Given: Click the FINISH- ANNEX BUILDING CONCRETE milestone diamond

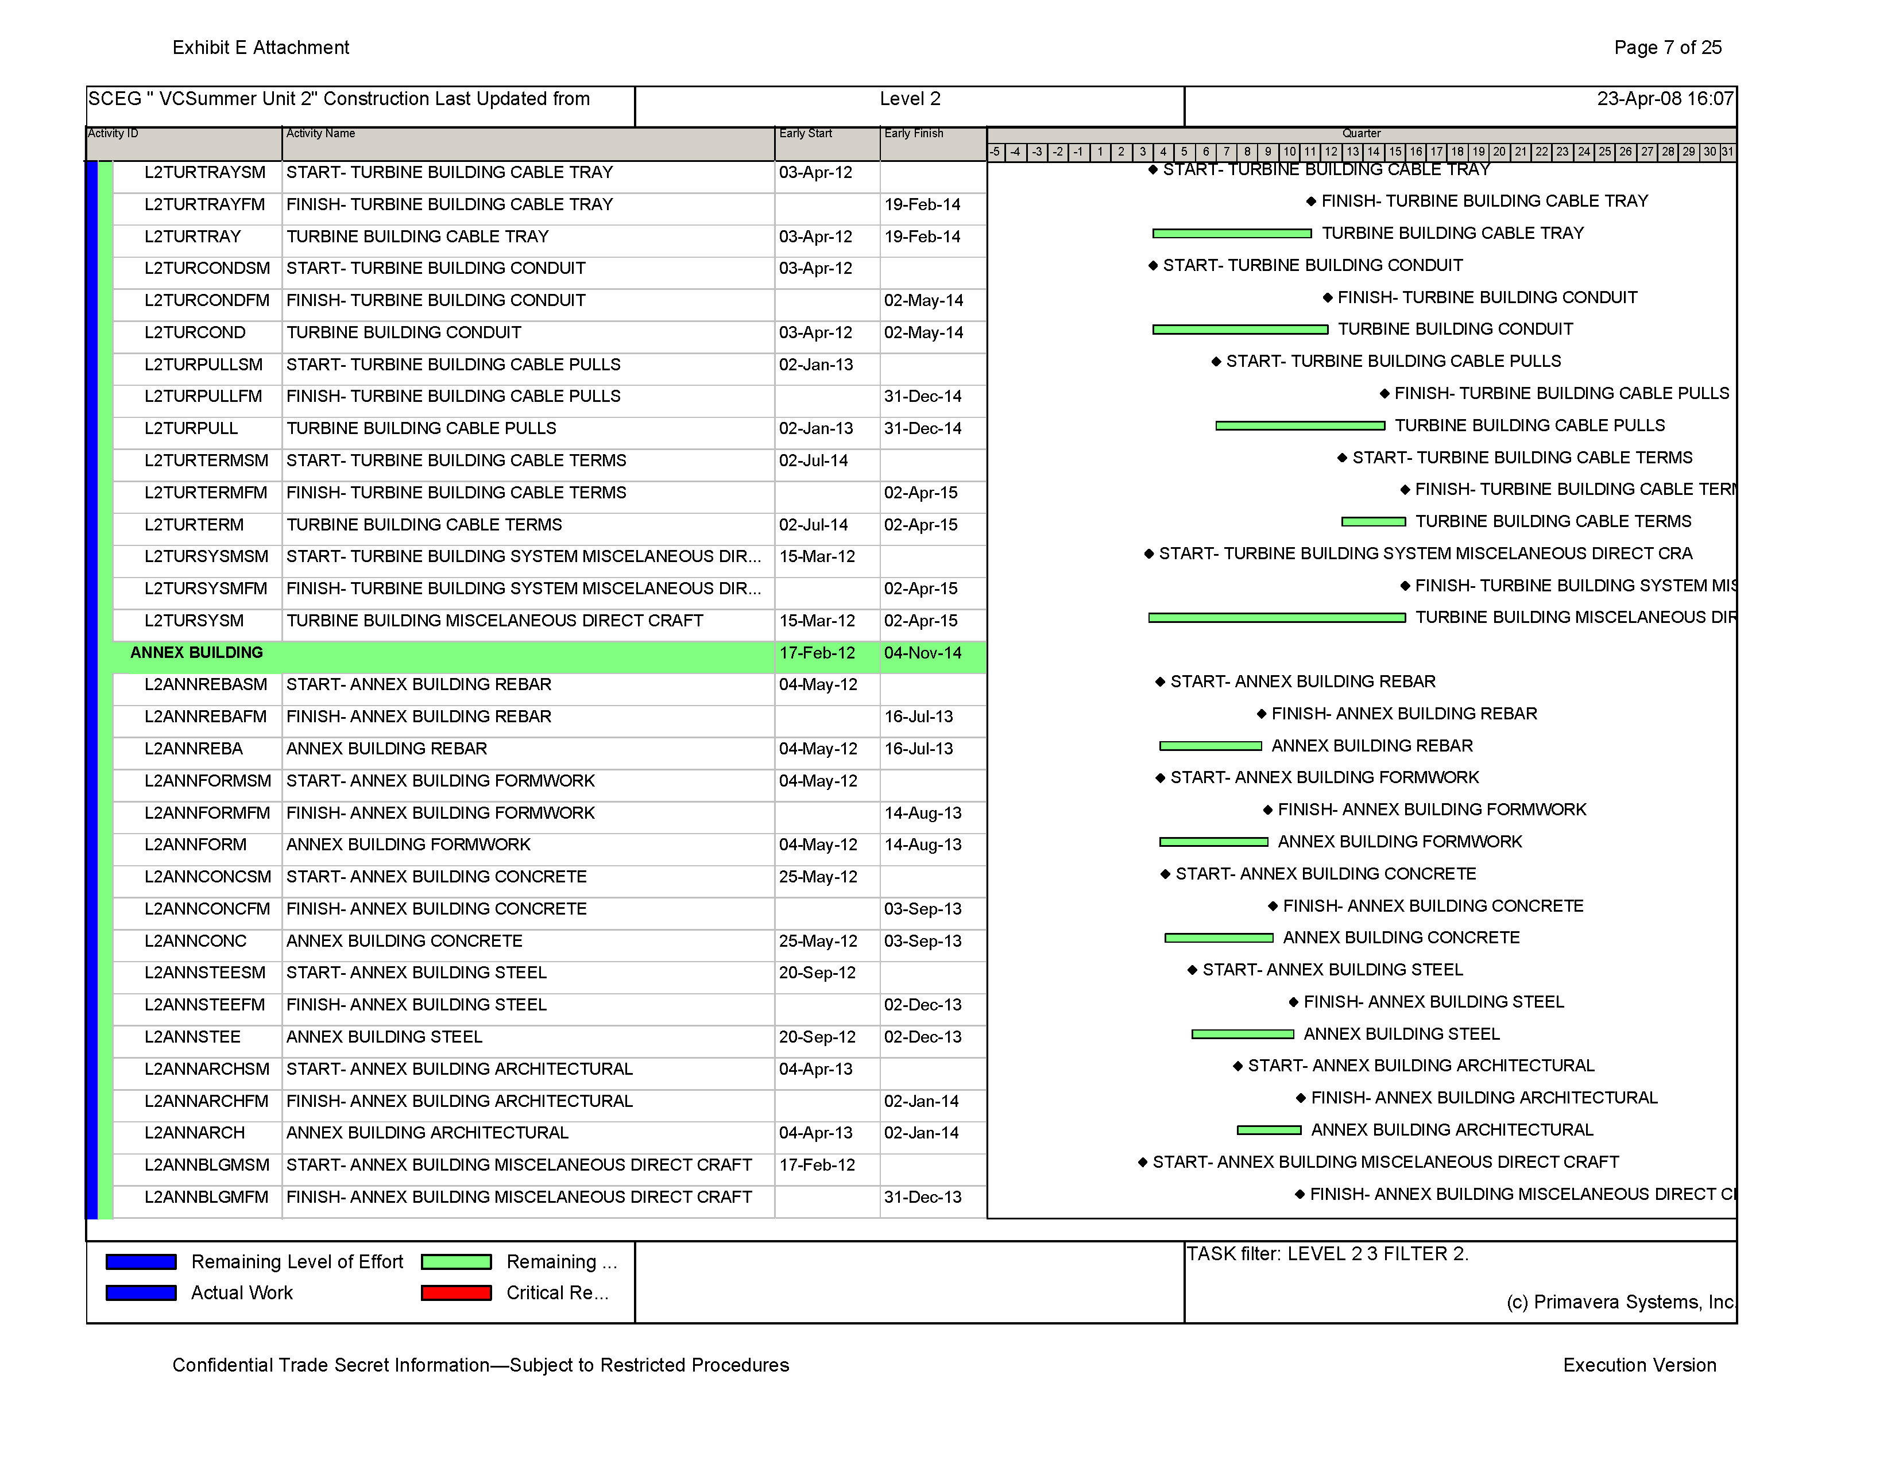Looking at the screenshot, I should click(x=1273, y=907).
